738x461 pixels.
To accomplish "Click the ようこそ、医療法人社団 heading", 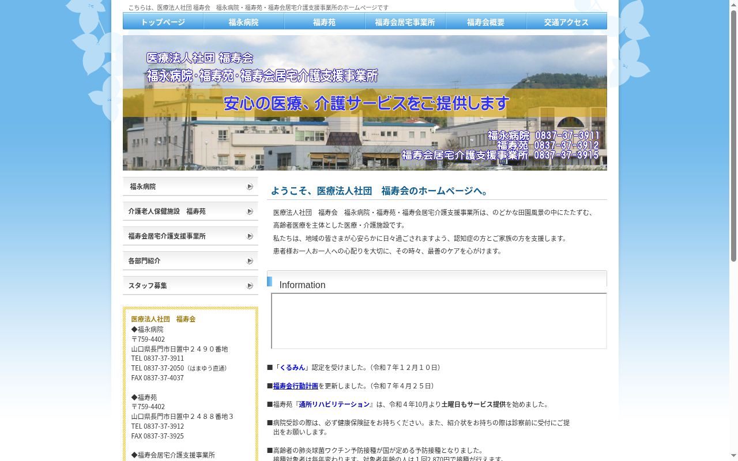I will (381, 191).
